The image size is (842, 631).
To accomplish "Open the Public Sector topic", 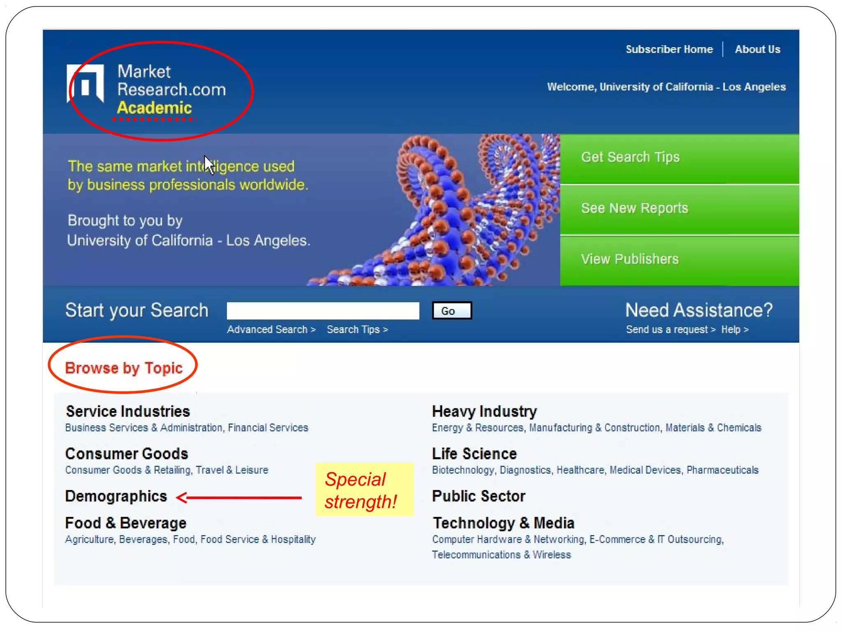I will click(x=479, y=496).
